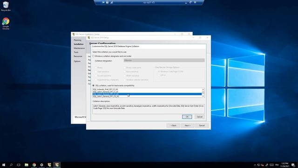Image resolution: width=298 pixels, height=168 pixels.
Task: Open the notification center icon
Action: [x=293, y=165]
